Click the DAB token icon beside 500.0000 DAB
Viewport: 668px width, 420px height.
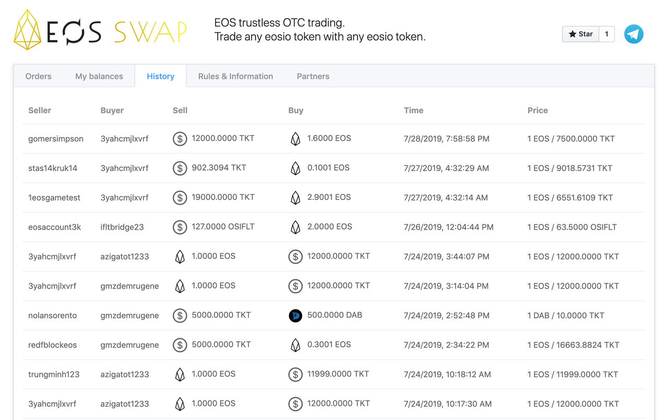(295, 316)
